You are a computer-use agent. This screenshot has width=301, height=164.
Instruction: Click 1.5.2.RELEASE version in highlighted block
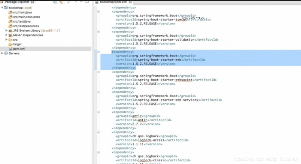tap(145, 64)
